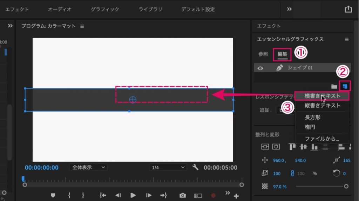Image resolution: width=359 pixels, height=201 pixels.
Task: Start playback with the Play button
Action: (x=133, y=195)
